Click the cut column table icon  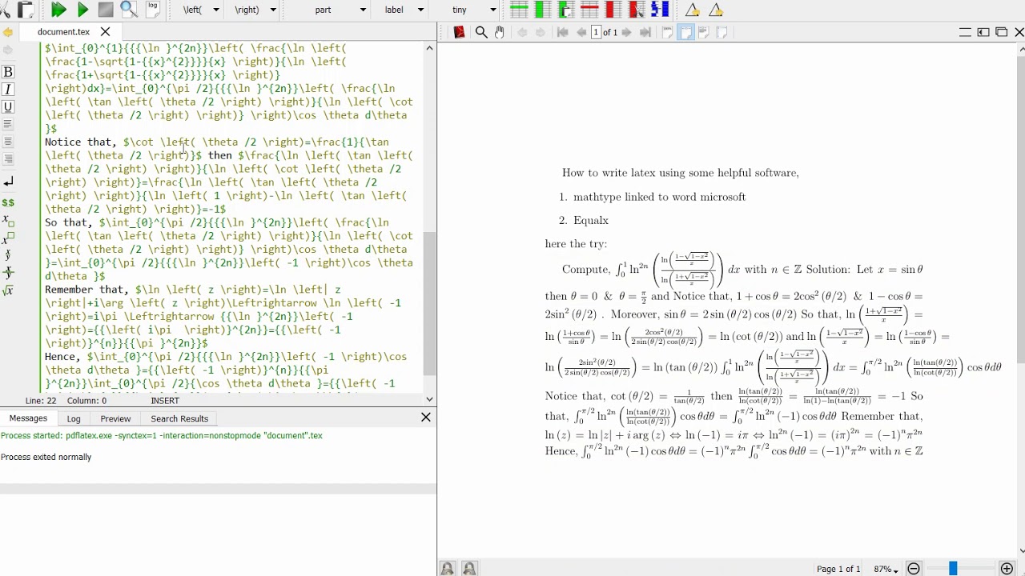tap(637, 10)
